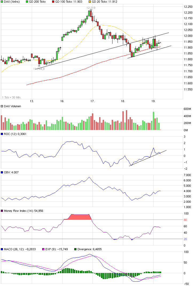The width and height of the screenshot is (194, 286).
Task: Click the 11.550 price axis value
Action: pos(188,89)
